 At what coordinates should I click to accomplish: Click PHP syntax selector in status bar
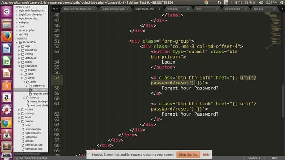tap(274, 158)
